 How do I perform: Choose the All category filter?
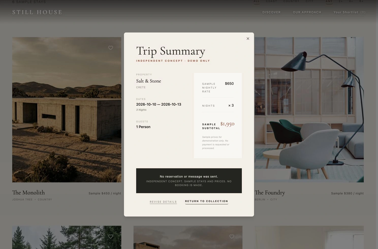(257, 2)
